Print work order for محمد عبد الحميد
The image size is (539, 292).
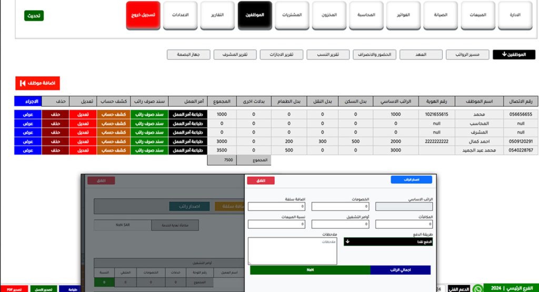pyautogui.click(x=187, y=150)
